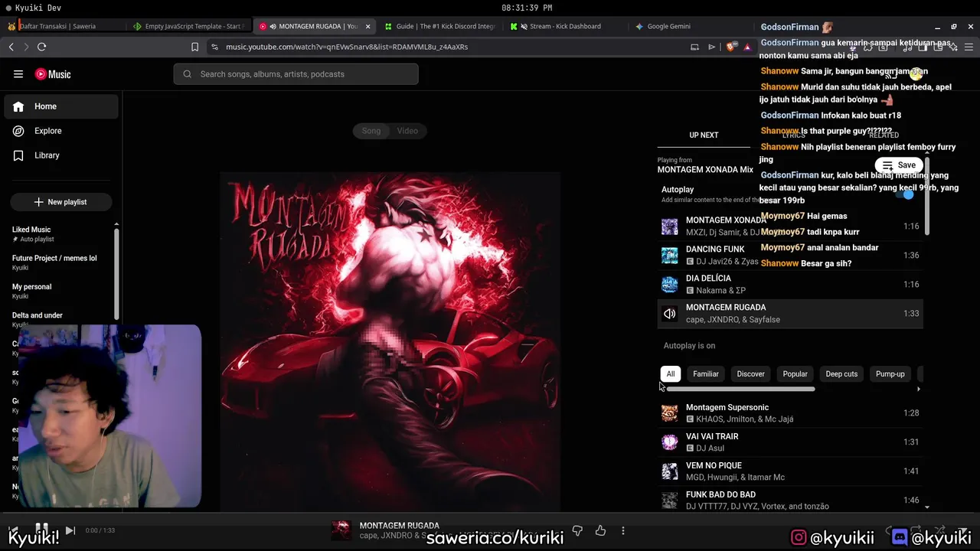Select the Pump-up filter chip
This screenshot has width=980, height=551.
890,374
